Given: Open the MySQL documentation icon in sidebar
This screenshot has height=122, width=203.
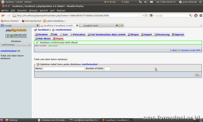Looking at the screenshot, I should (x=24, y=36).
